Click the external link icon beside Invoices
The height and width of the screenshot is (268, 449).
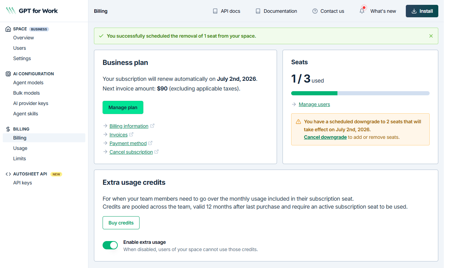[131, 135]
